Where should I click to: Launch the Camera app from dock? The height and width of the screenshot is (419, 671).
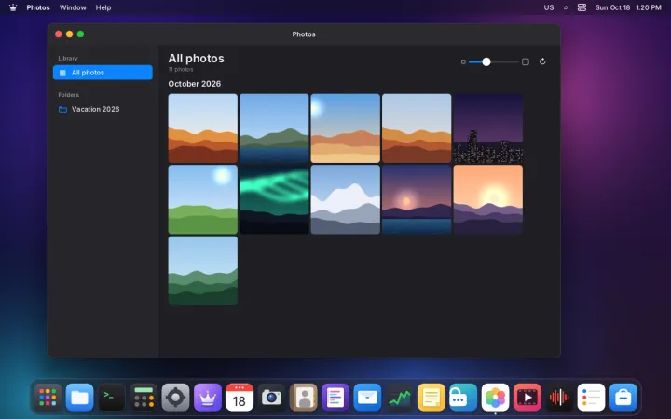271,398
